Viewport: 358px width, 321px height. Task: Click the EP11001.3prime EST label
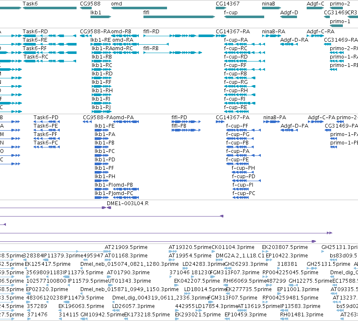click(298, 289)
